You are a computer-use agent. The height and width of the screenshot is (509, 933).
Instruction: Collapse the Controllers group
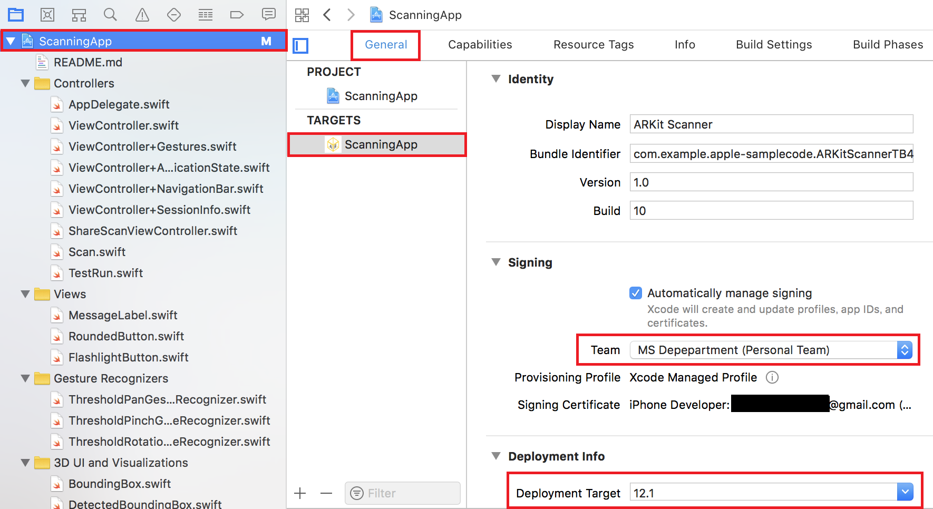(25, 83)
